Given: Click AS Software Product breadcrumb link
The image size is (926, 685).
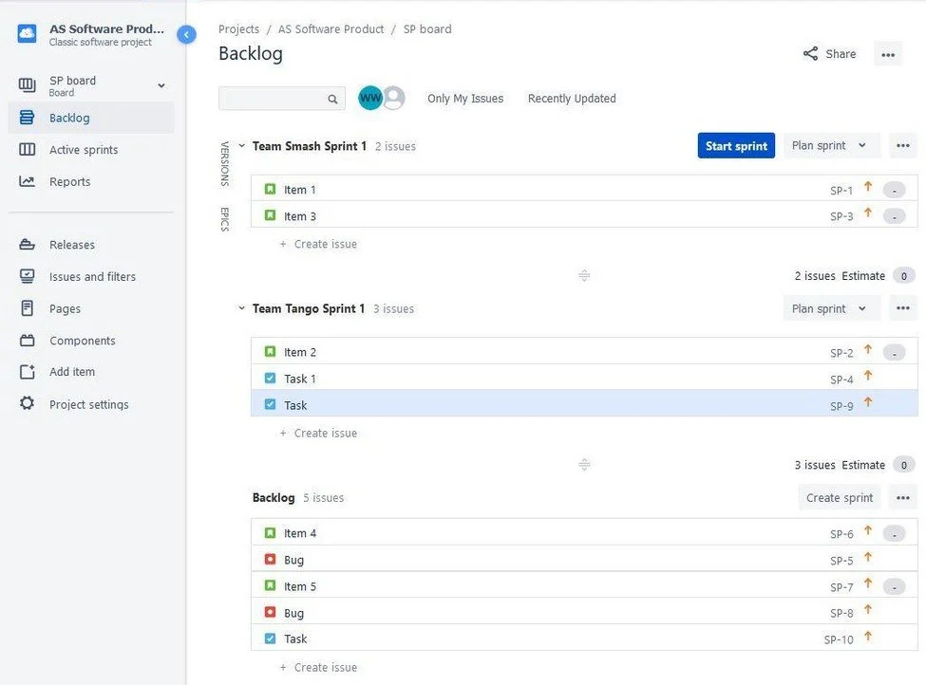Looking at the screenshot, I should [331, 28].
